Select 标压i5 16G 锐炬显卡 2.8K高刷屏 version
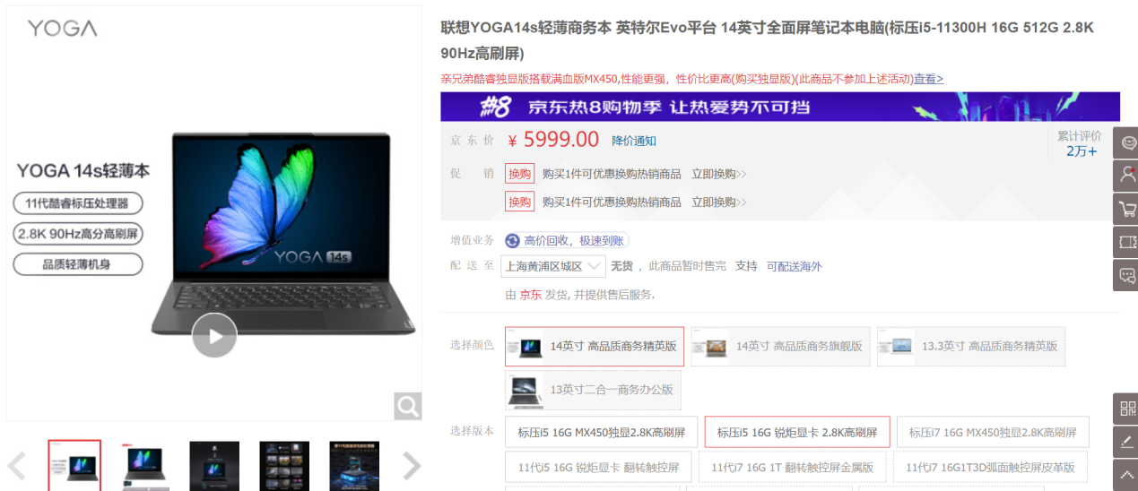1138x491 pixels. [797, 432]
